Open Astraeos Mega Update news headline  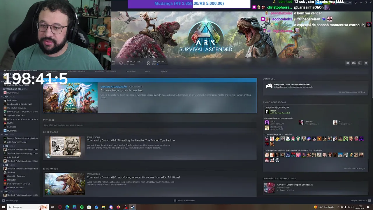(122, 90)
